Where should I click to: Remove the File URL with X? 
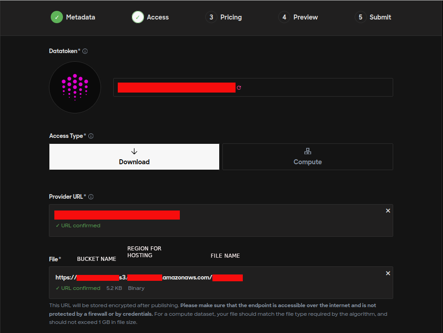(x=388, y=273)
